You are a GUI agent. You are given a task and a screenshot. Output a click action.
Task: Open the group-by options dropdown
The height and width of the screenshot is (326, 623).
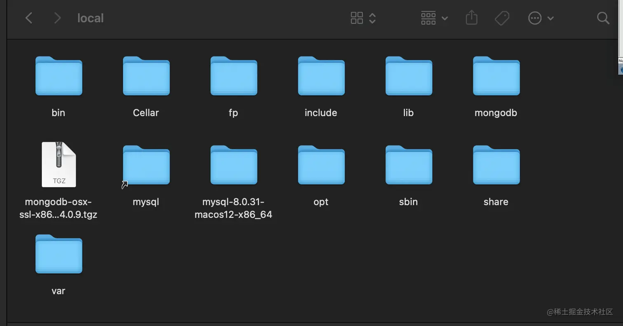[x=435, y=18]
